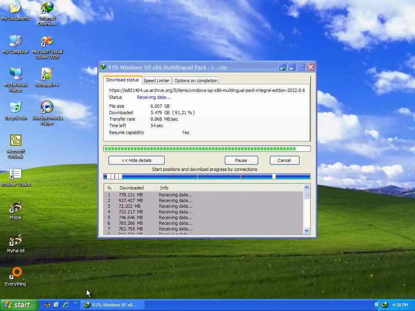Click IDM icon in download window title bar

click(103, 67)
